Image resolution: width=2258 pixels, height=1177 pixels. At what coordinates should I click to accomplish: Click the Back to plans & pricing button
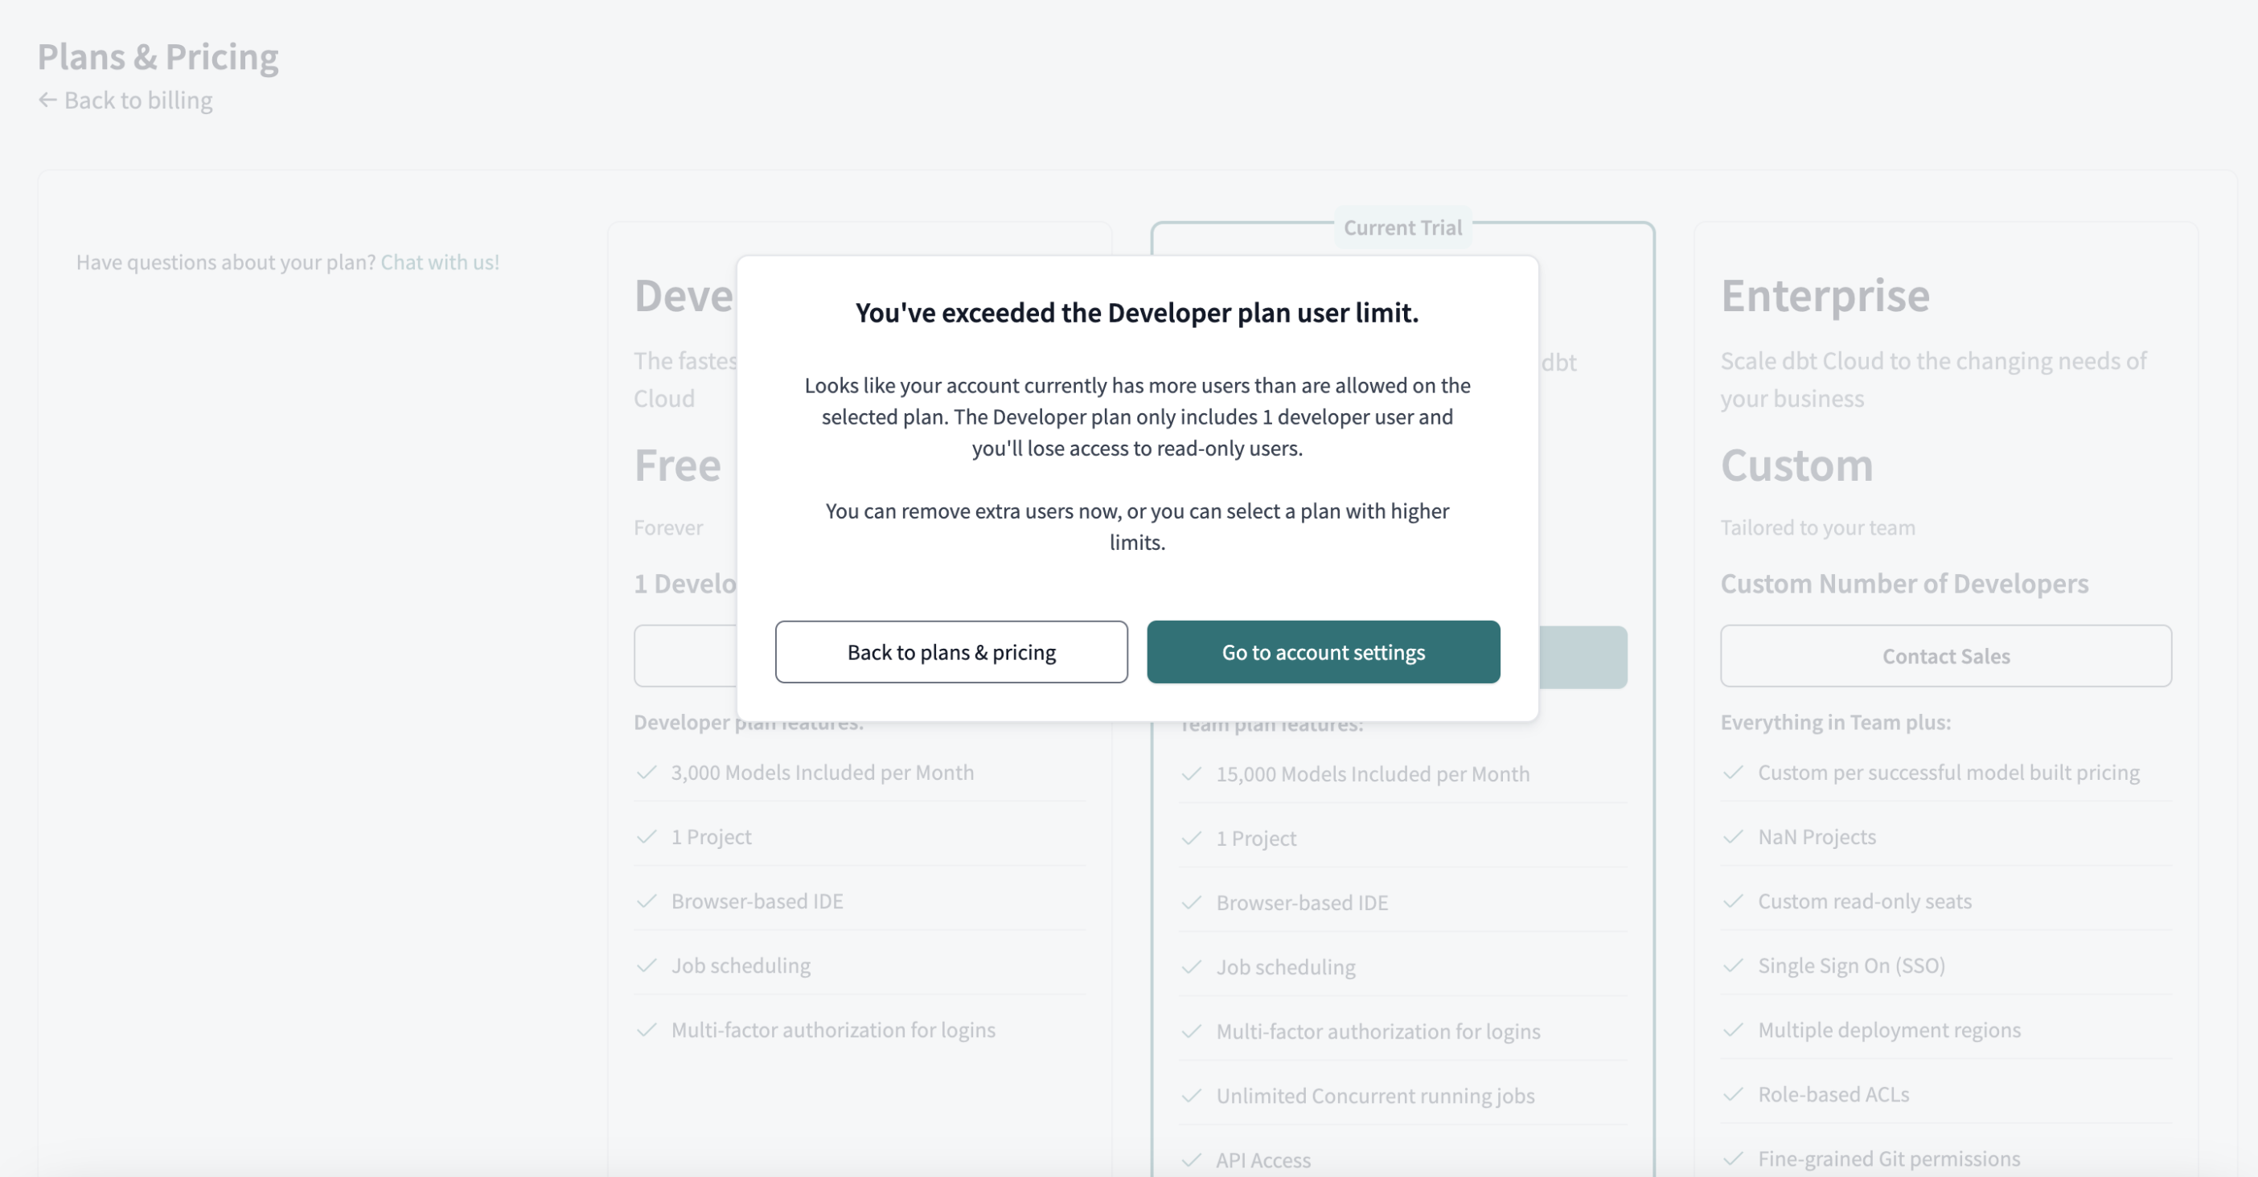(x=951, y=652)
